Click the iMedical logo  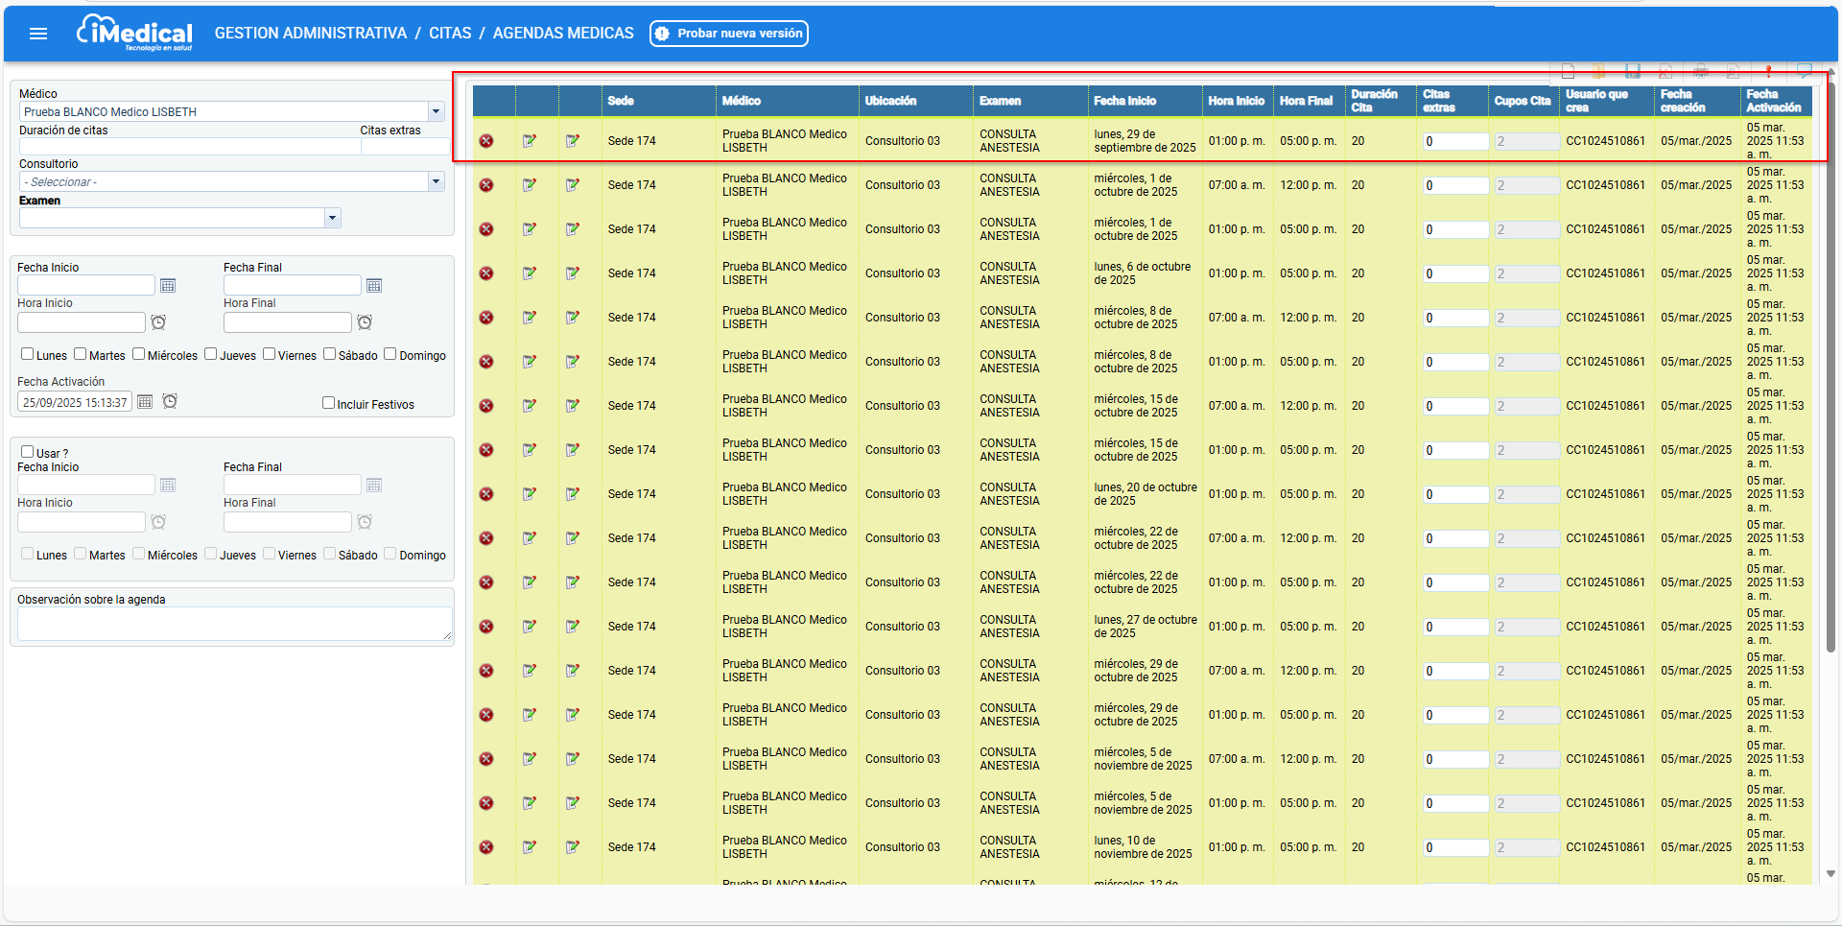[135, 34]
